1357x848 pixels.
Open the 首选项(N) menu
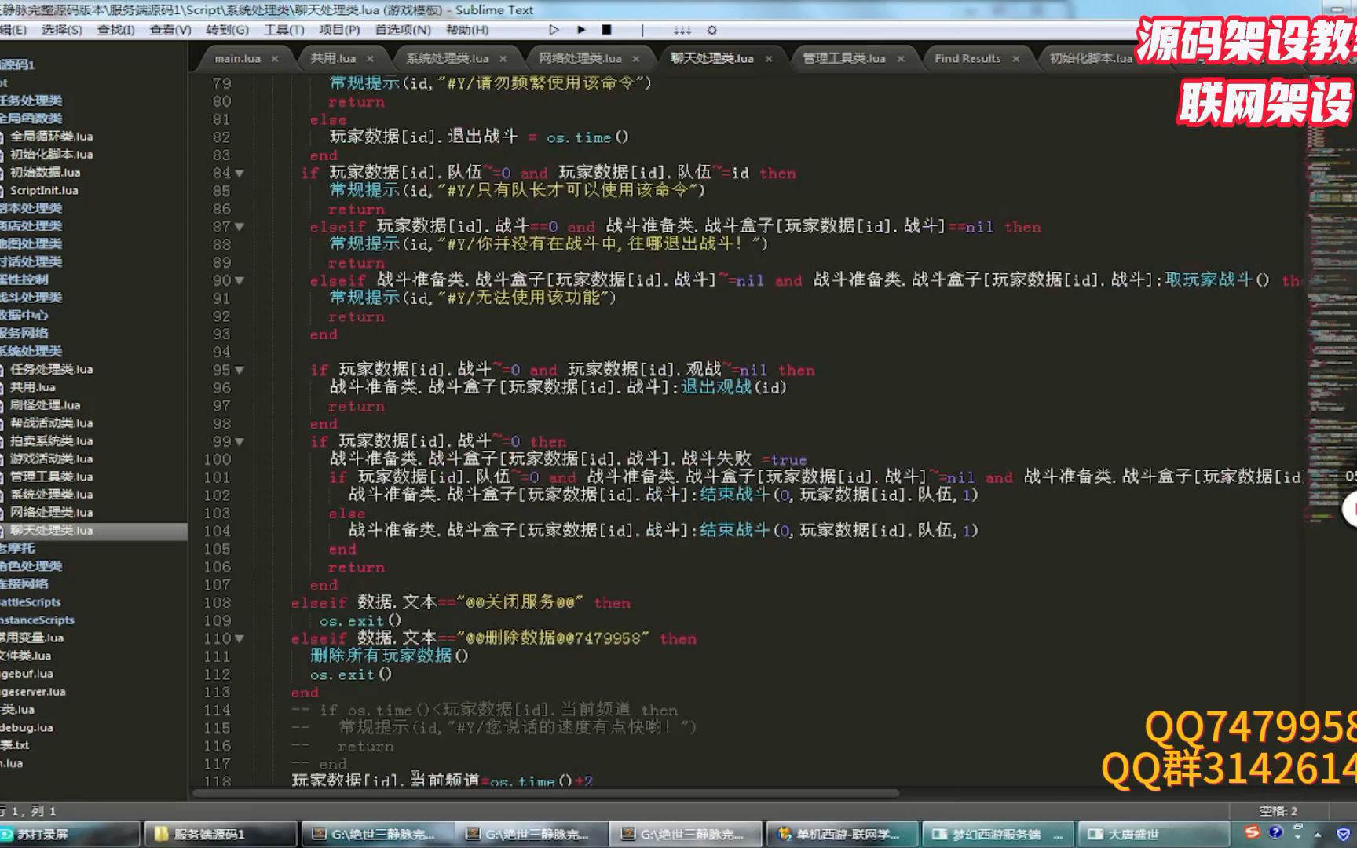[402, 30]
